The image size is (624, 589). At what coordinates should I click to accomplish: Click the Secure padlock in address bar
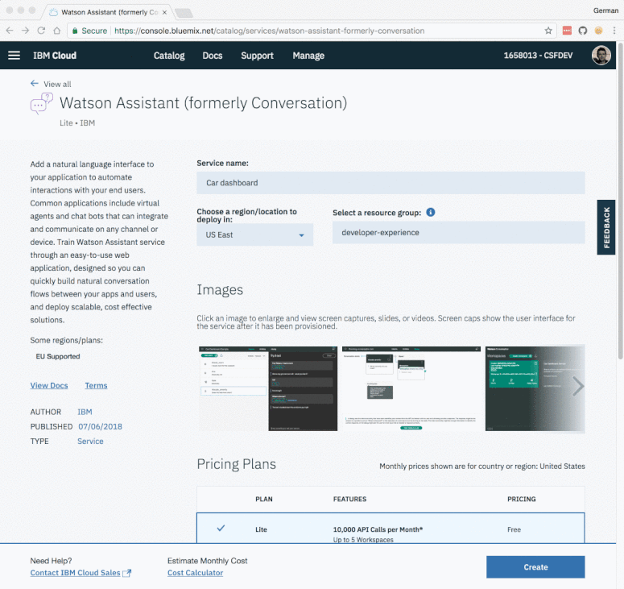[75, 31]
